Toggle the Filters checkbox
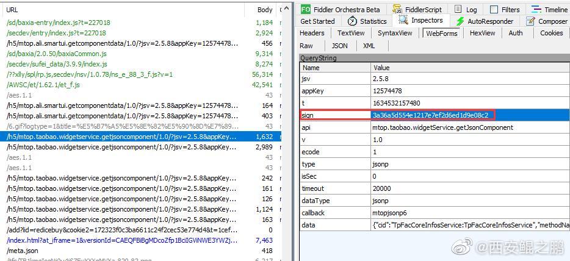Image resolution: width=570 pixels, height=261 pixels. (494, 9)
